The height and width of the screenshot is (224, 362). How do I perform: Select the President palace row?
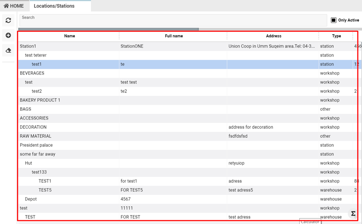pyautogui.click(x=36, y=145)
